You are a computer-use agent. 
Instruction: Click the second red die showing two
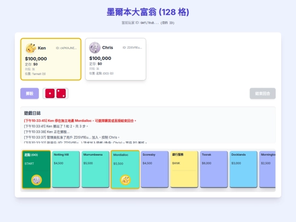[x=61, y=93]
